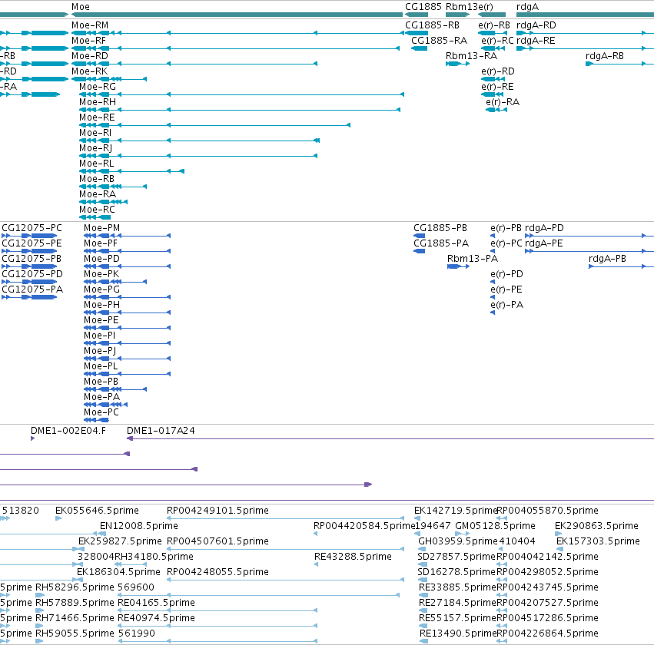654x645 pixels.
Task: Select EST EK186304.5prime
Action: coord(118,572)
